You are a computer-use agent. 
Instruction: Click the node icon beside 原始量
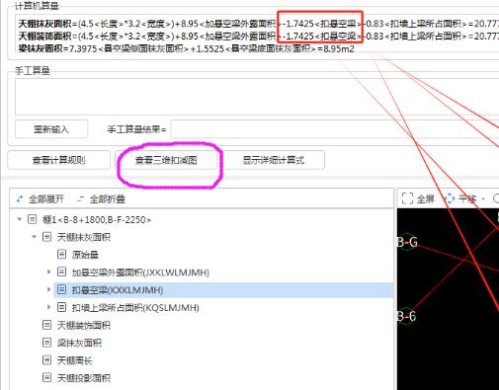click(61, 254)
